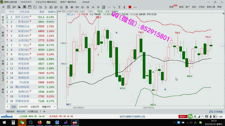Screen dimensions: 225x126
Task: Click the Sogou input method S icon
Action: (x=190, y=116)
